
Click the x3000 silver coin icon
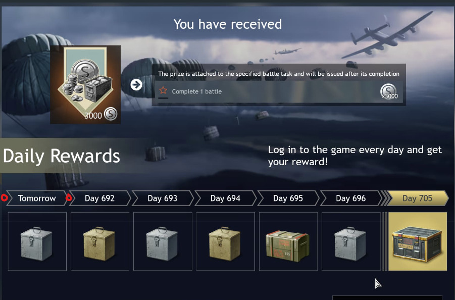click(x=388, y=91)
